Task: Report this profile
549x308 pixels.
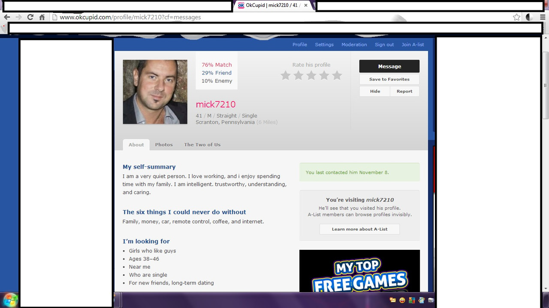Action: click(x=404, y=91)
